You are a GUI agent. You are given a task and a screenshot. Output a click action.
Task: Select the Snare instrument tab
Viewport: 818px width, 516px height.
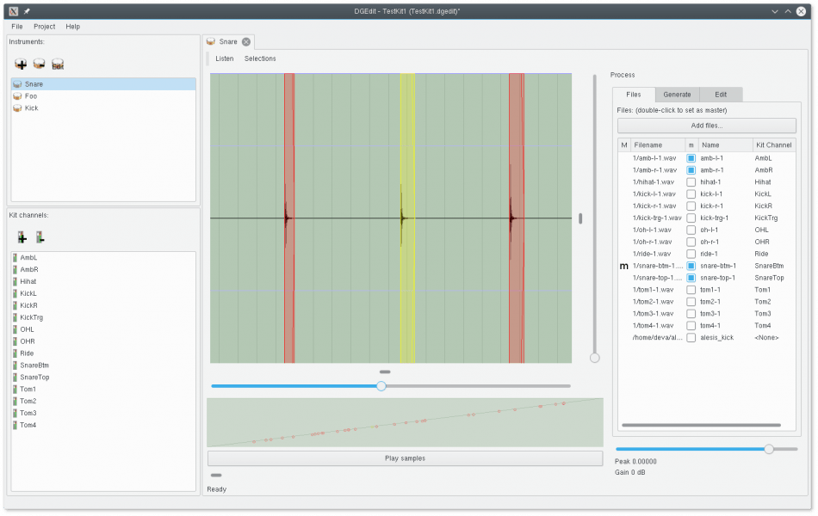click(x=228, y=41)
